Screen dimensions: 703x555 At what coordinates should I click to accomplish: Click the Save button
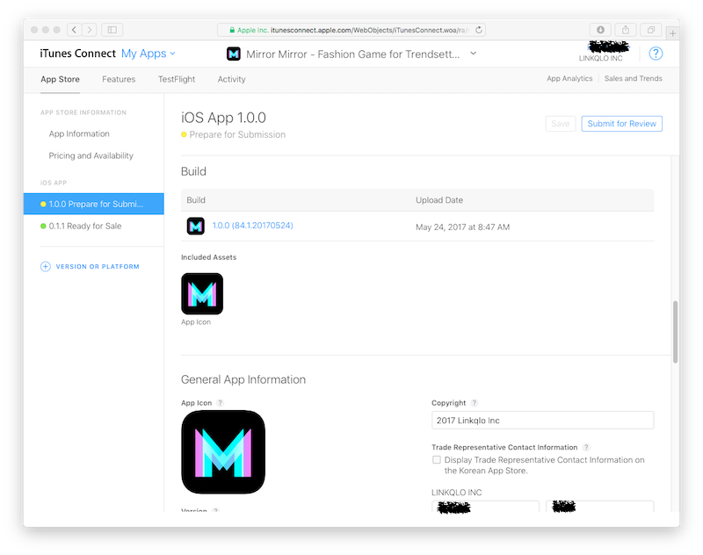(x=561, y=124)
